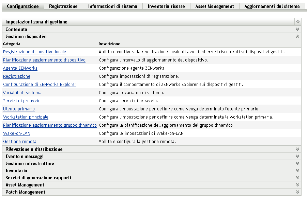Open the Informazioni di sistema tab
The height and width of the screenshot is (198, 308).
coord(112,6)
